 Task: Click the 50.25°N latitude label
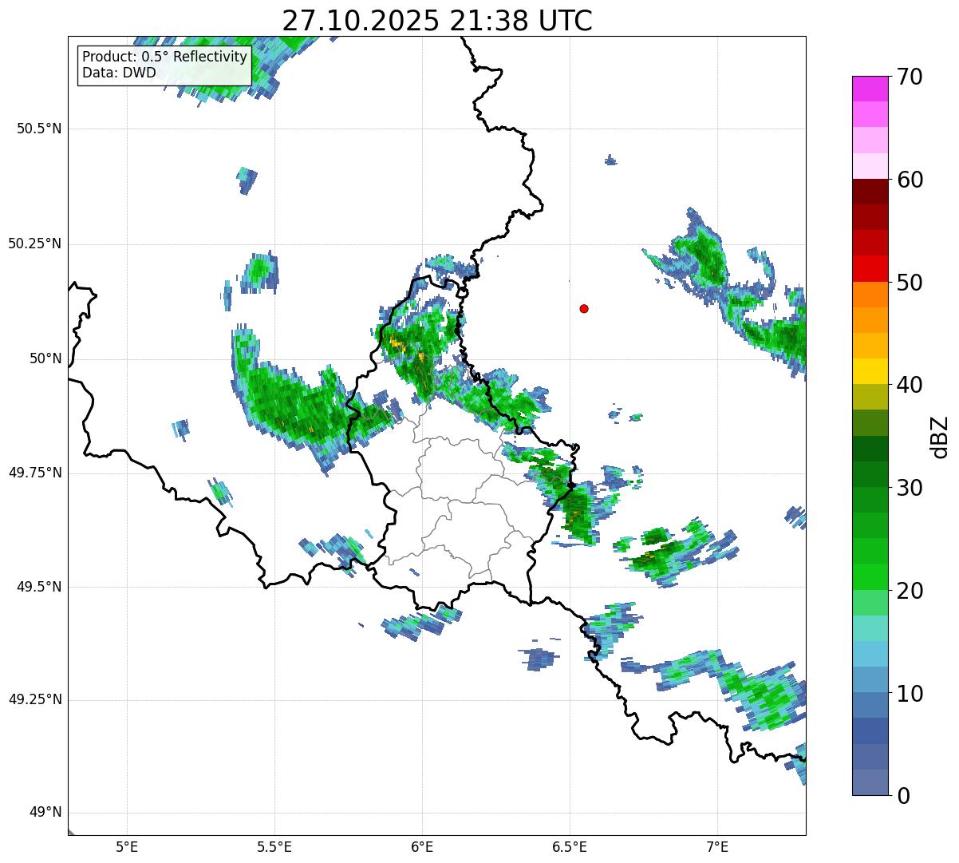point(34,243)
